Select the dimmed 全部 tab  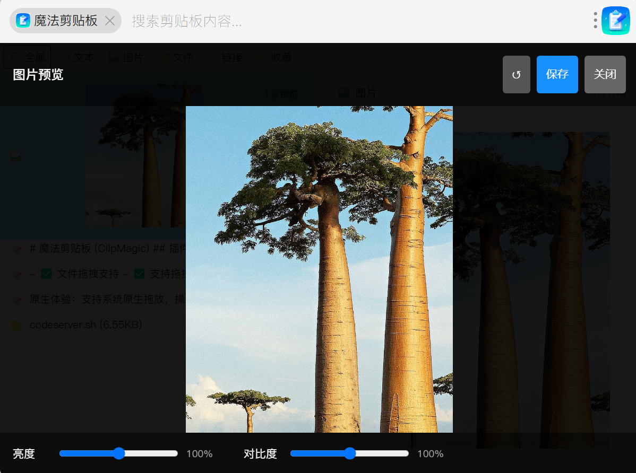click(x=27, y=57)
